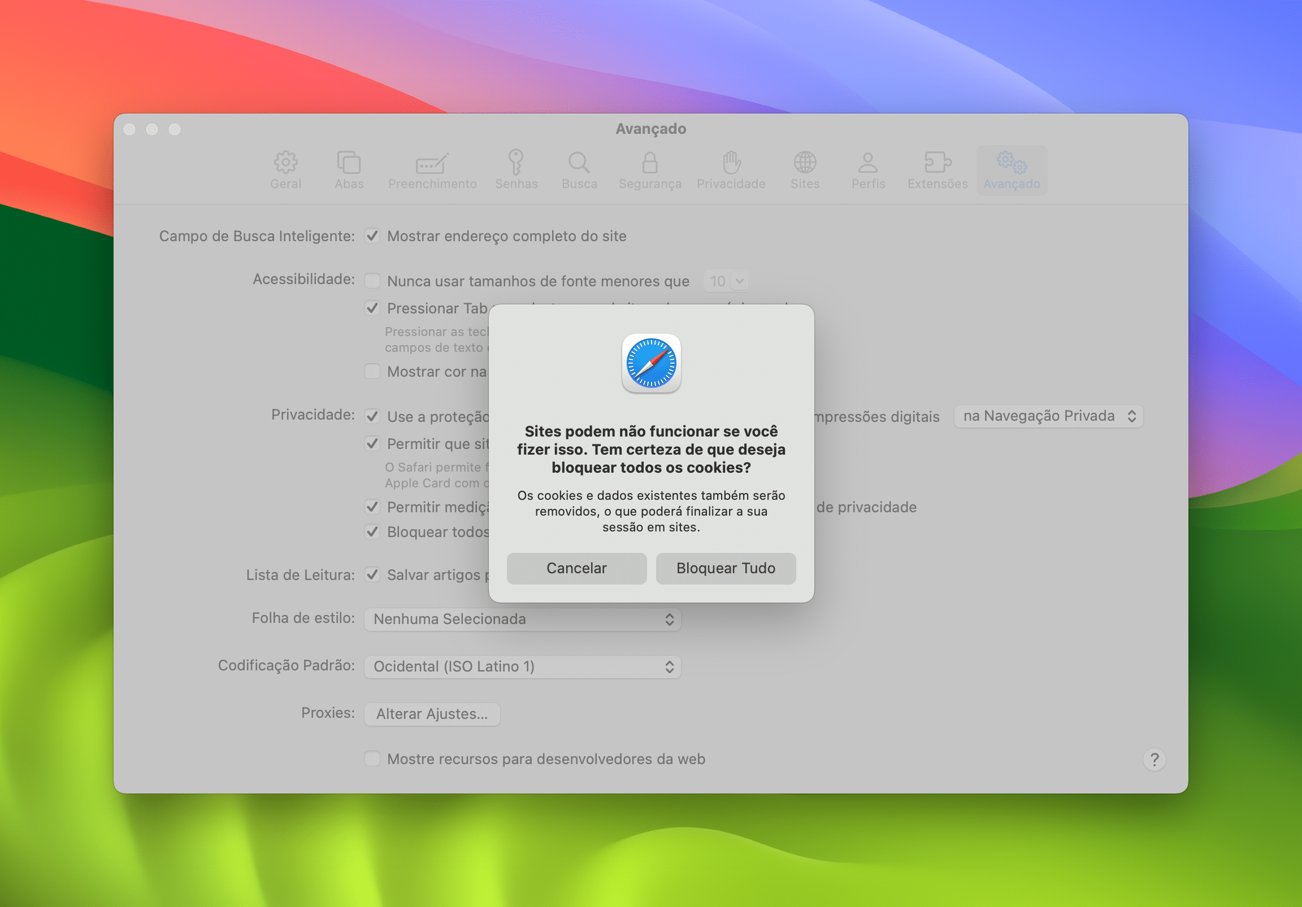Close the Avançado settings window

[129, 130]
